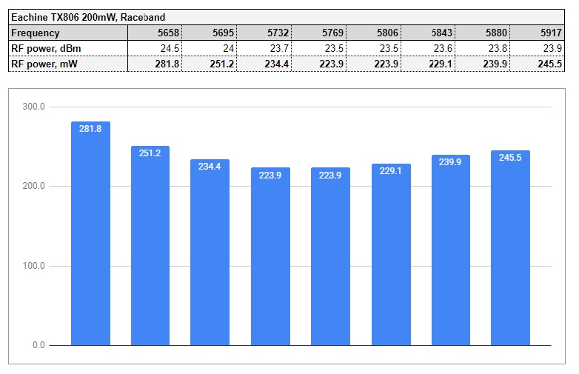Click the 300.0 y-axis label
The image size is (579, 374).
pyautogui.click(x=33, y=107)
